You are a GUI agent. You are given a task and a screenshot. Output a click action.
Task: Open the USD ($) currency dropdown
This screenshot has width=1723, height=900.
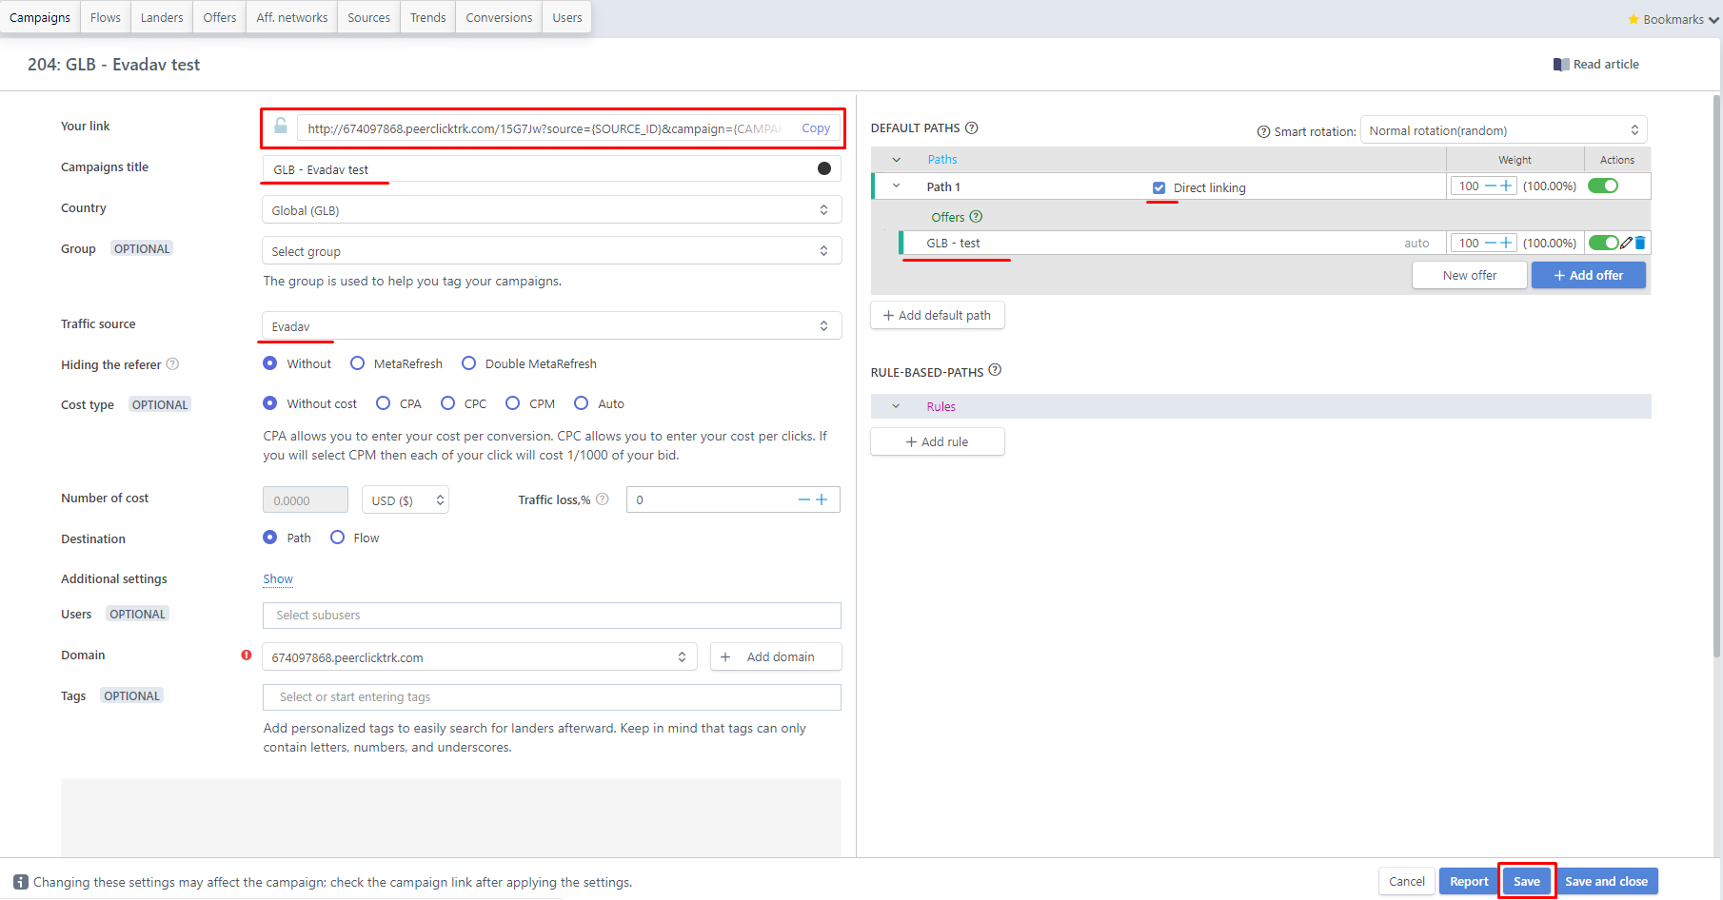pos(406,500)
